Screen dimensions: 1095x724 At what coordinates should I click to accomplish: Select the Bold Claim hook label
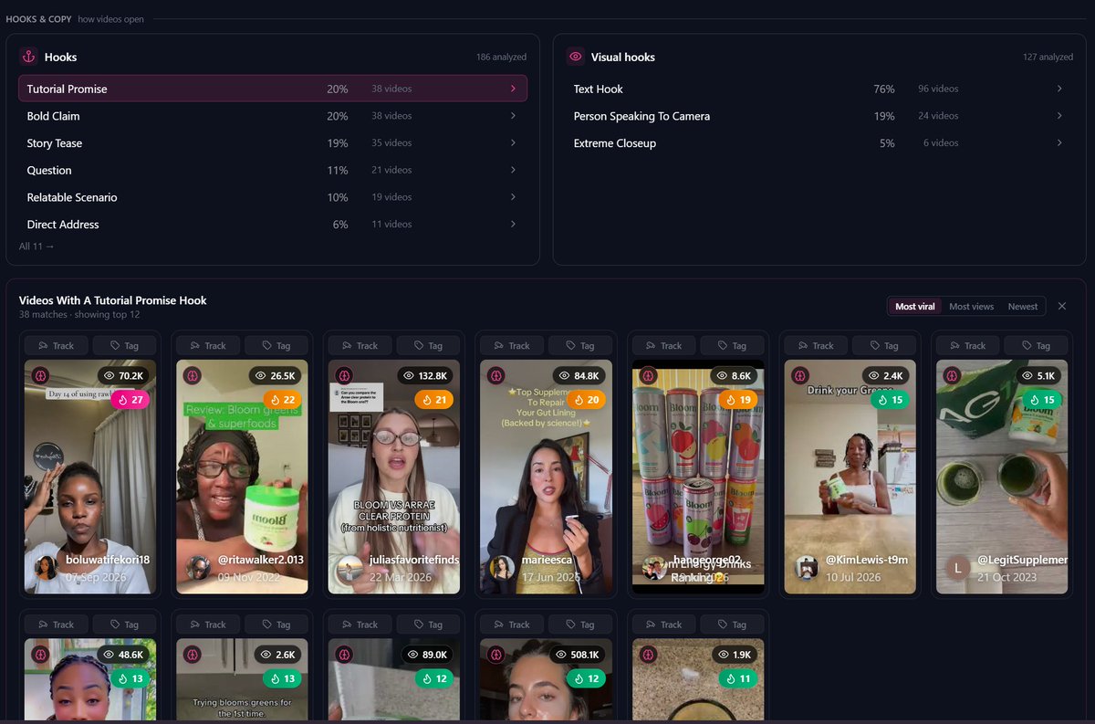(53, 116)
